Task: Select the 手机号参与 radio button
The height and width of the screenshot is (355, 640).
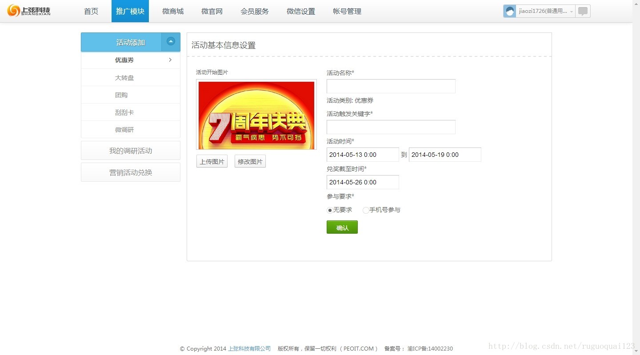Action: pyautogui.click(x=366, y=210)
